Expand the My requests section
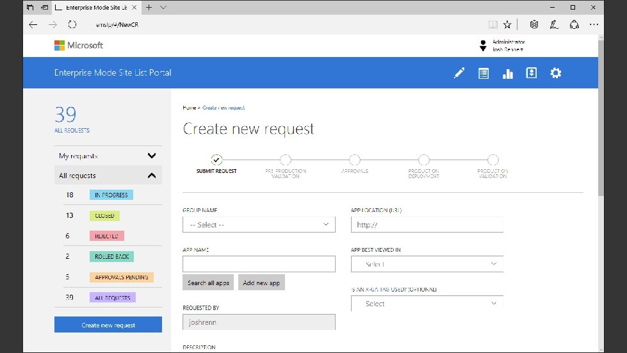627x353 pixels. [x=108, y=156]
